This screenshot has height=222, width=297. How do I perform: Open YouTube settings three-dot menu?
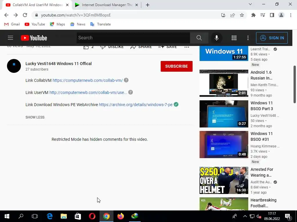(248, 38)
